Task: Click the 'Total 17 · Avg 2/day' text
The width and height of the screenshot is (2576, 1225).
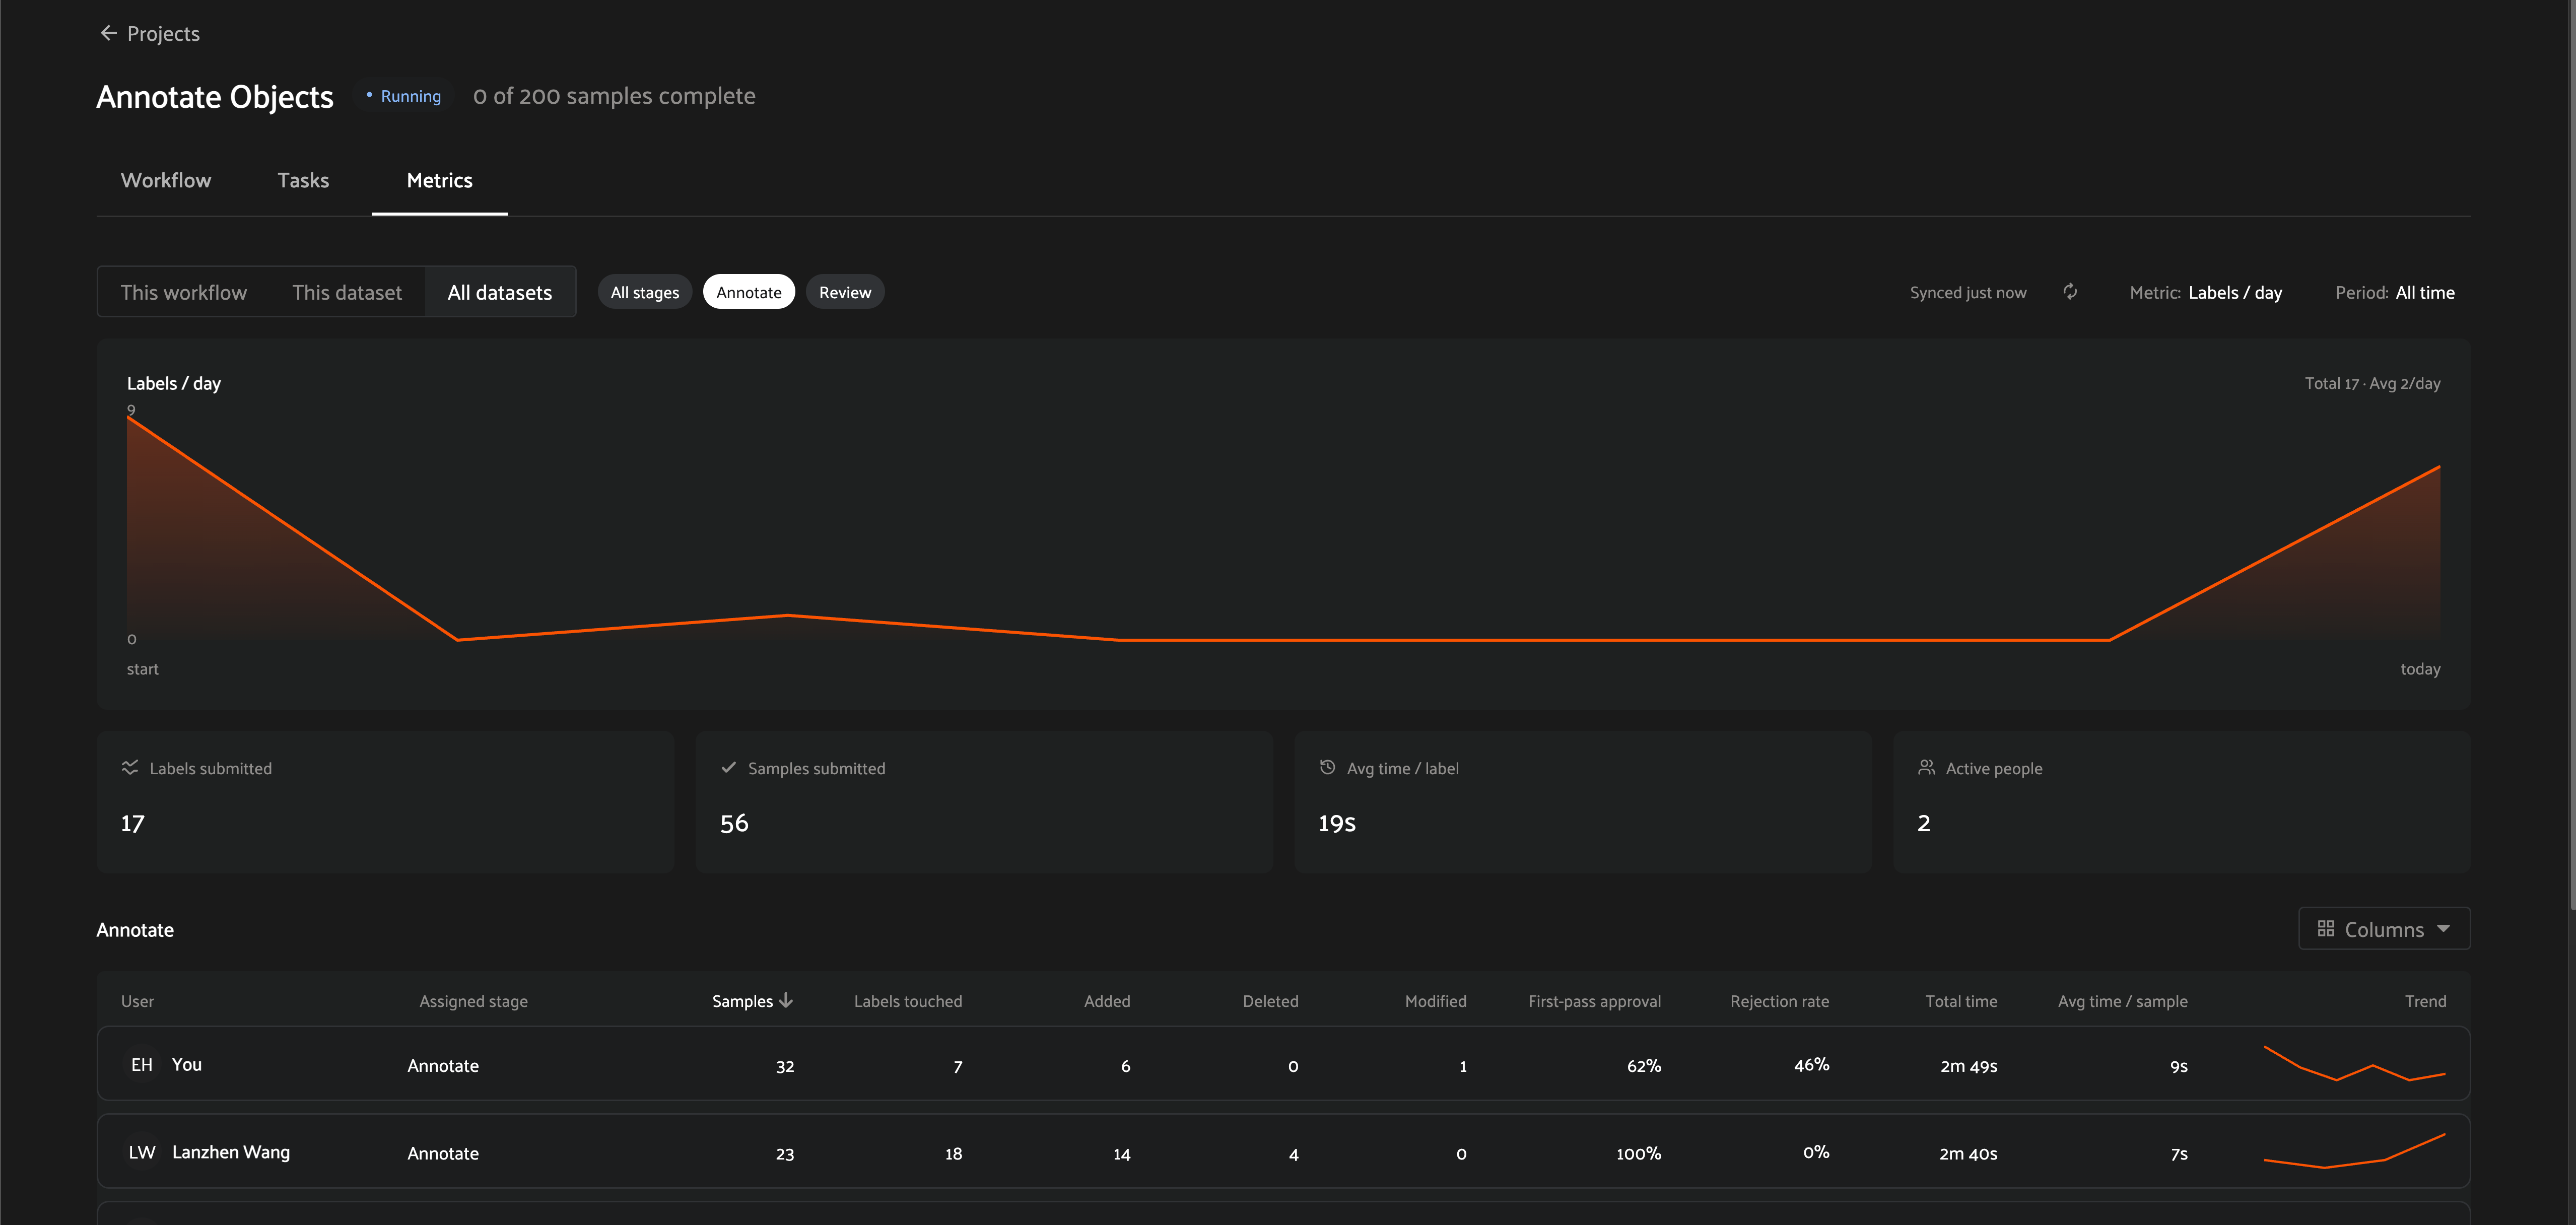Action: point(2373,383)
